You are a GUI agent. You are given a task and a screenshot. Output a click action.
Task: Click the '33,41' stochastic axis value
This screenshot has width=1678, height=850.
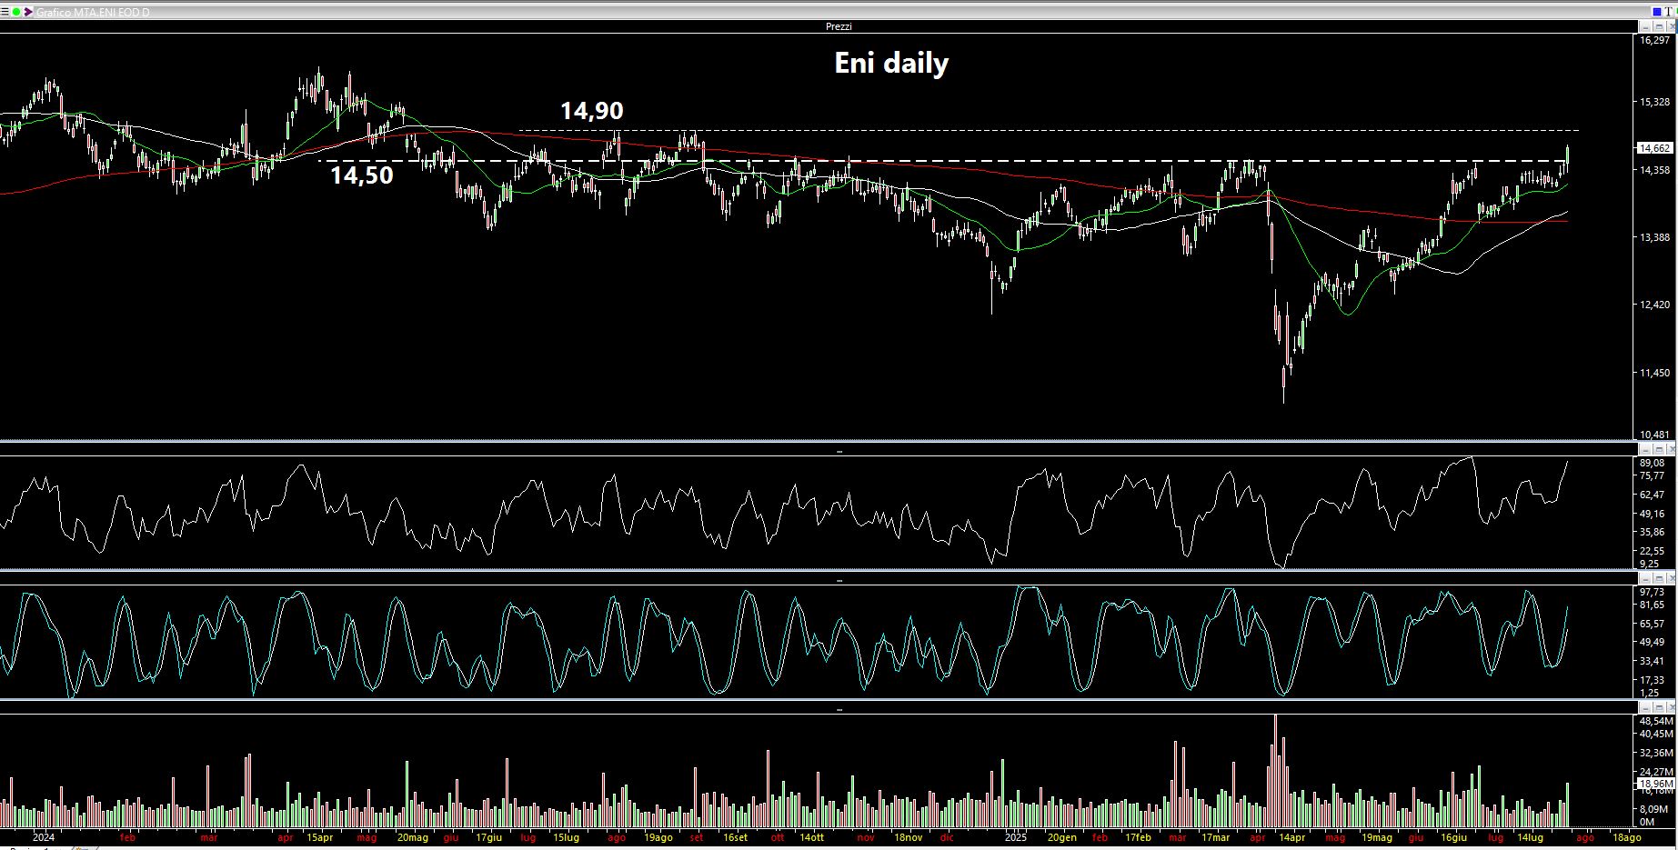tap(1652, 661)
